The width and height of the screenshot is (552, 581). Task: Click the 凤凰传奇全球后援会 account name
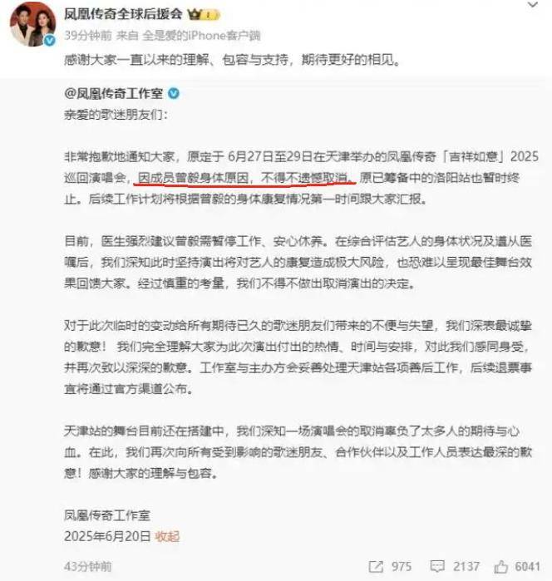[x=123, y=14]
